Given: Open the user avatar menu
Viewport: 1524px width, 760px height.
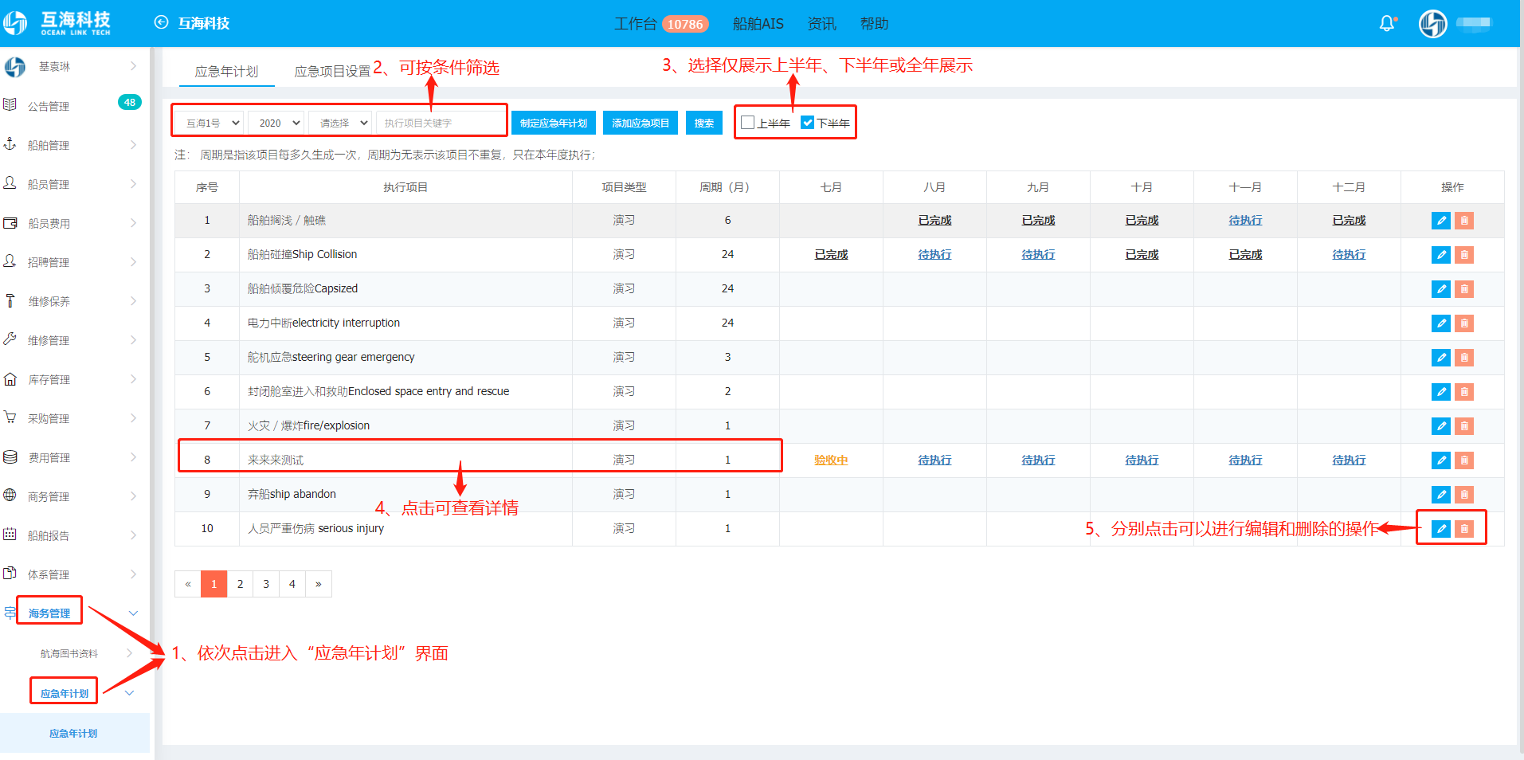Looking at the screenshot, I should [x=1432, y=24].
